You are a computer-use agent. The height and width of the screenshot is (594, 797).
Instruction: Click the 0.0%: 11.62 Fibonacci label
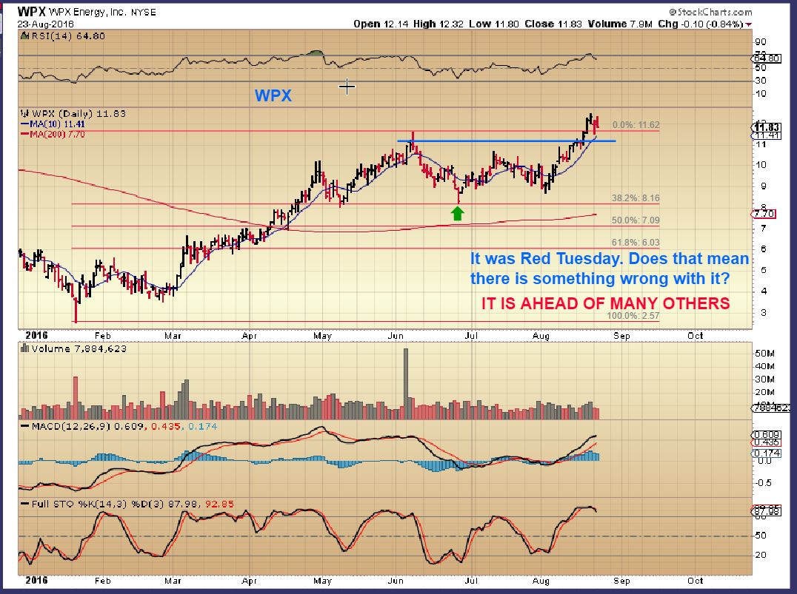[x=636, y=125]
